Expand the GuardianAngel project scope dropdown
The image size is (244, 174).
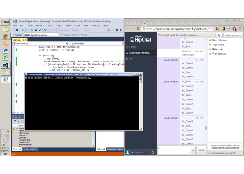[x=66, y=44]
